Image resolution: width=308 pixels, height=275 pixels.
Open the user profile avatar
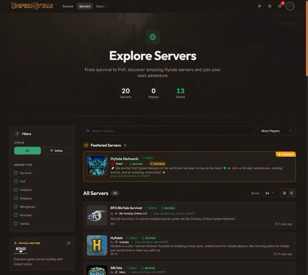[x=290, y=6]
